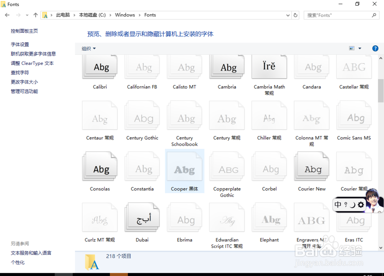Select the Dubai font icon
The height and width of the screenshot is (276, 384).
pos(142,217)
